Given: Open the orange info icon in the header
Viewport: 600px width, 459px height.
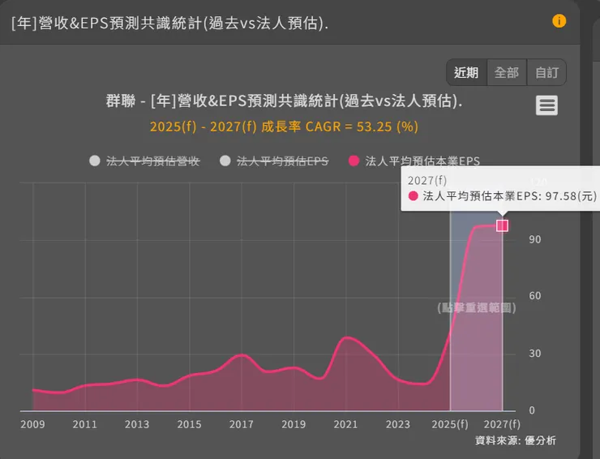Looking at the screenshot, I should [559, 21].
